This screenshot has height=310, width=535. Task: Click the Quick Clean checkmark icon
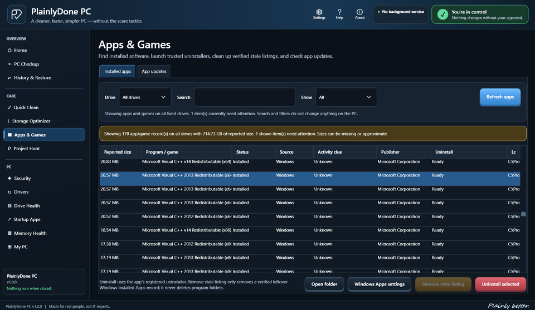[x=9, y=107]
